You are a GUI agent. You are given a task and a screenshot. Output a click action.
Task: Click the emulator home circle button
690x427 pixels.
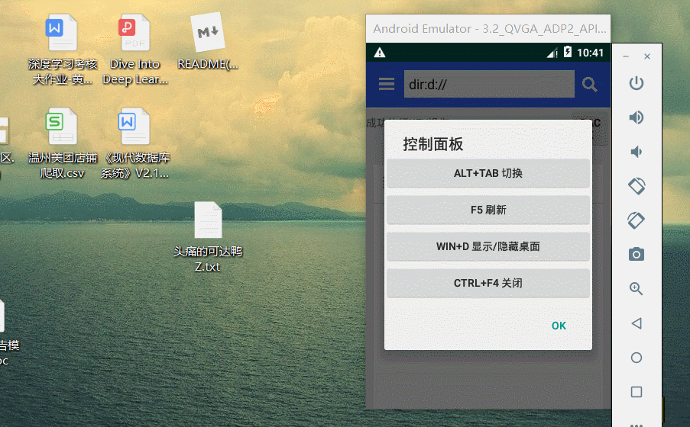(x=637, y=358)
